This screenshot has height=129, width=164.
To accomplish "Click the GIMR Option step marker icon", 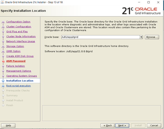I will 3,51.
